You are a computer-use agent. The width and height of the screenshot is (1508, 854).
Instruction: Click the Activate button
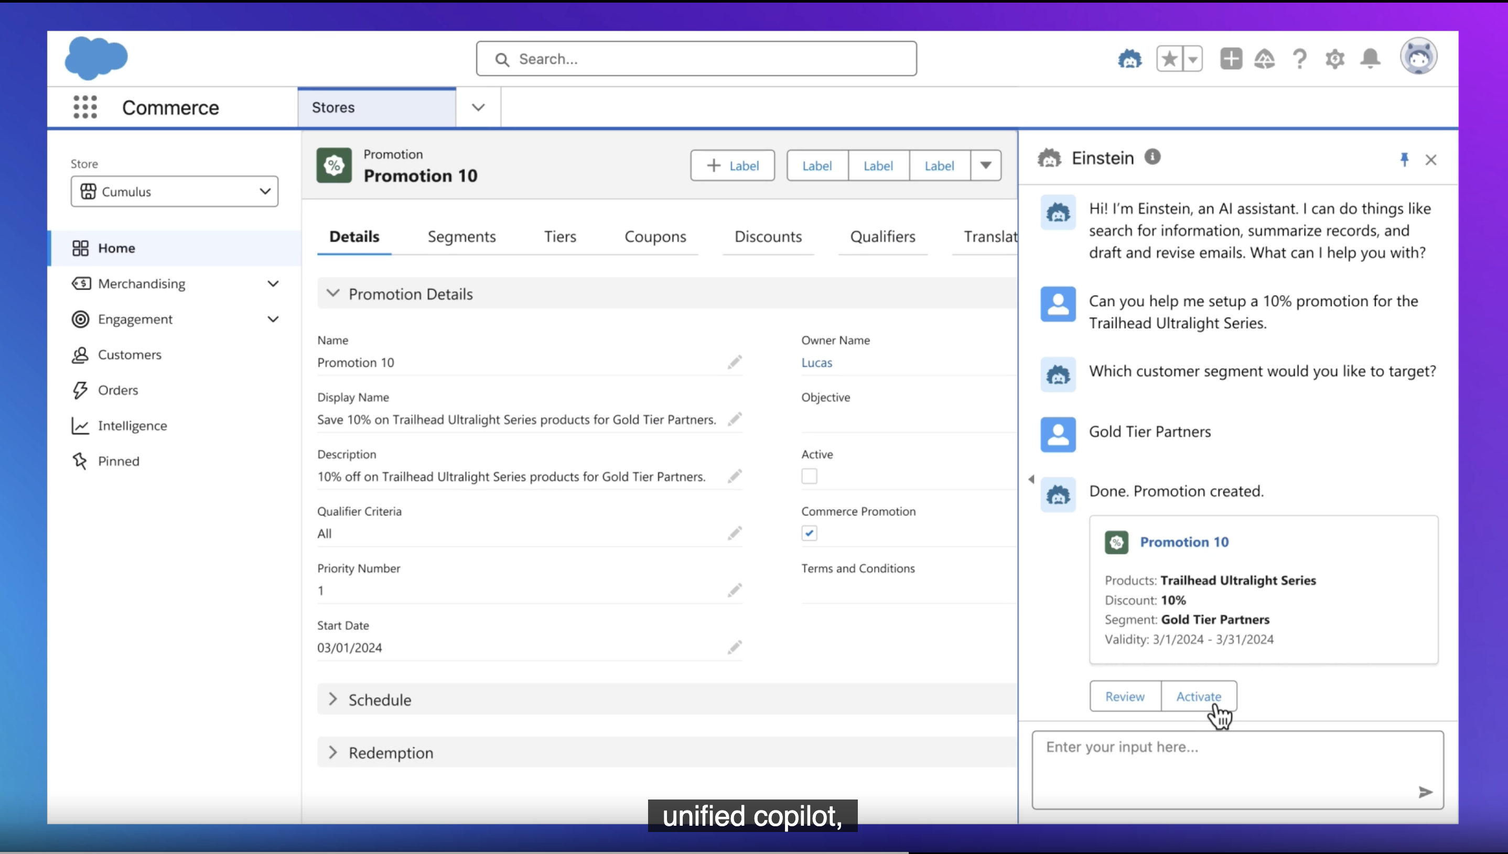[1198, 696]
